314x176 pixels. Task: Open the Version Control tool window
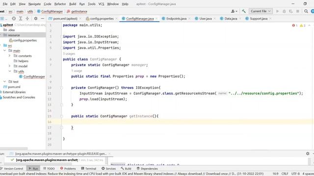point(11,169)
